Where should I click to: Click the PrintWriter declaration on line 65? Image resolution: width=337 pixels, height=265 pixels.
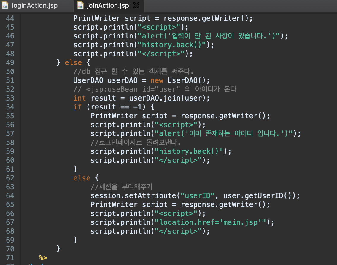coord(180,205)
